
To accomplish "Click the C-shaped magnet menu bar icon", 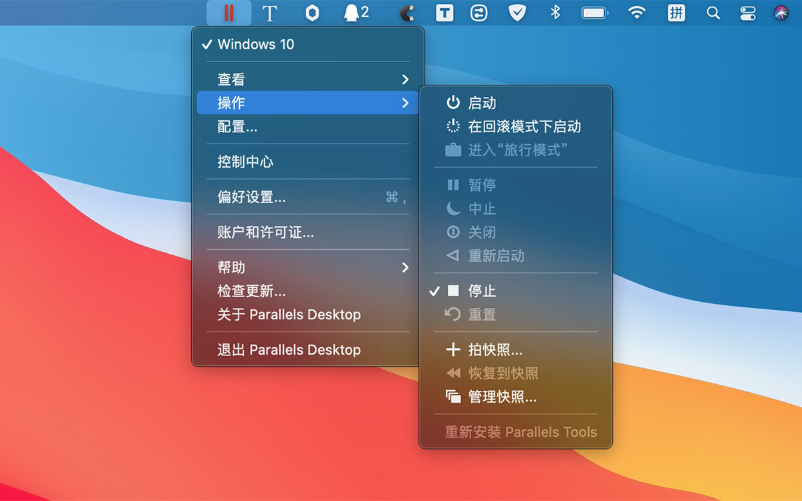I will (x=406, y=13).
